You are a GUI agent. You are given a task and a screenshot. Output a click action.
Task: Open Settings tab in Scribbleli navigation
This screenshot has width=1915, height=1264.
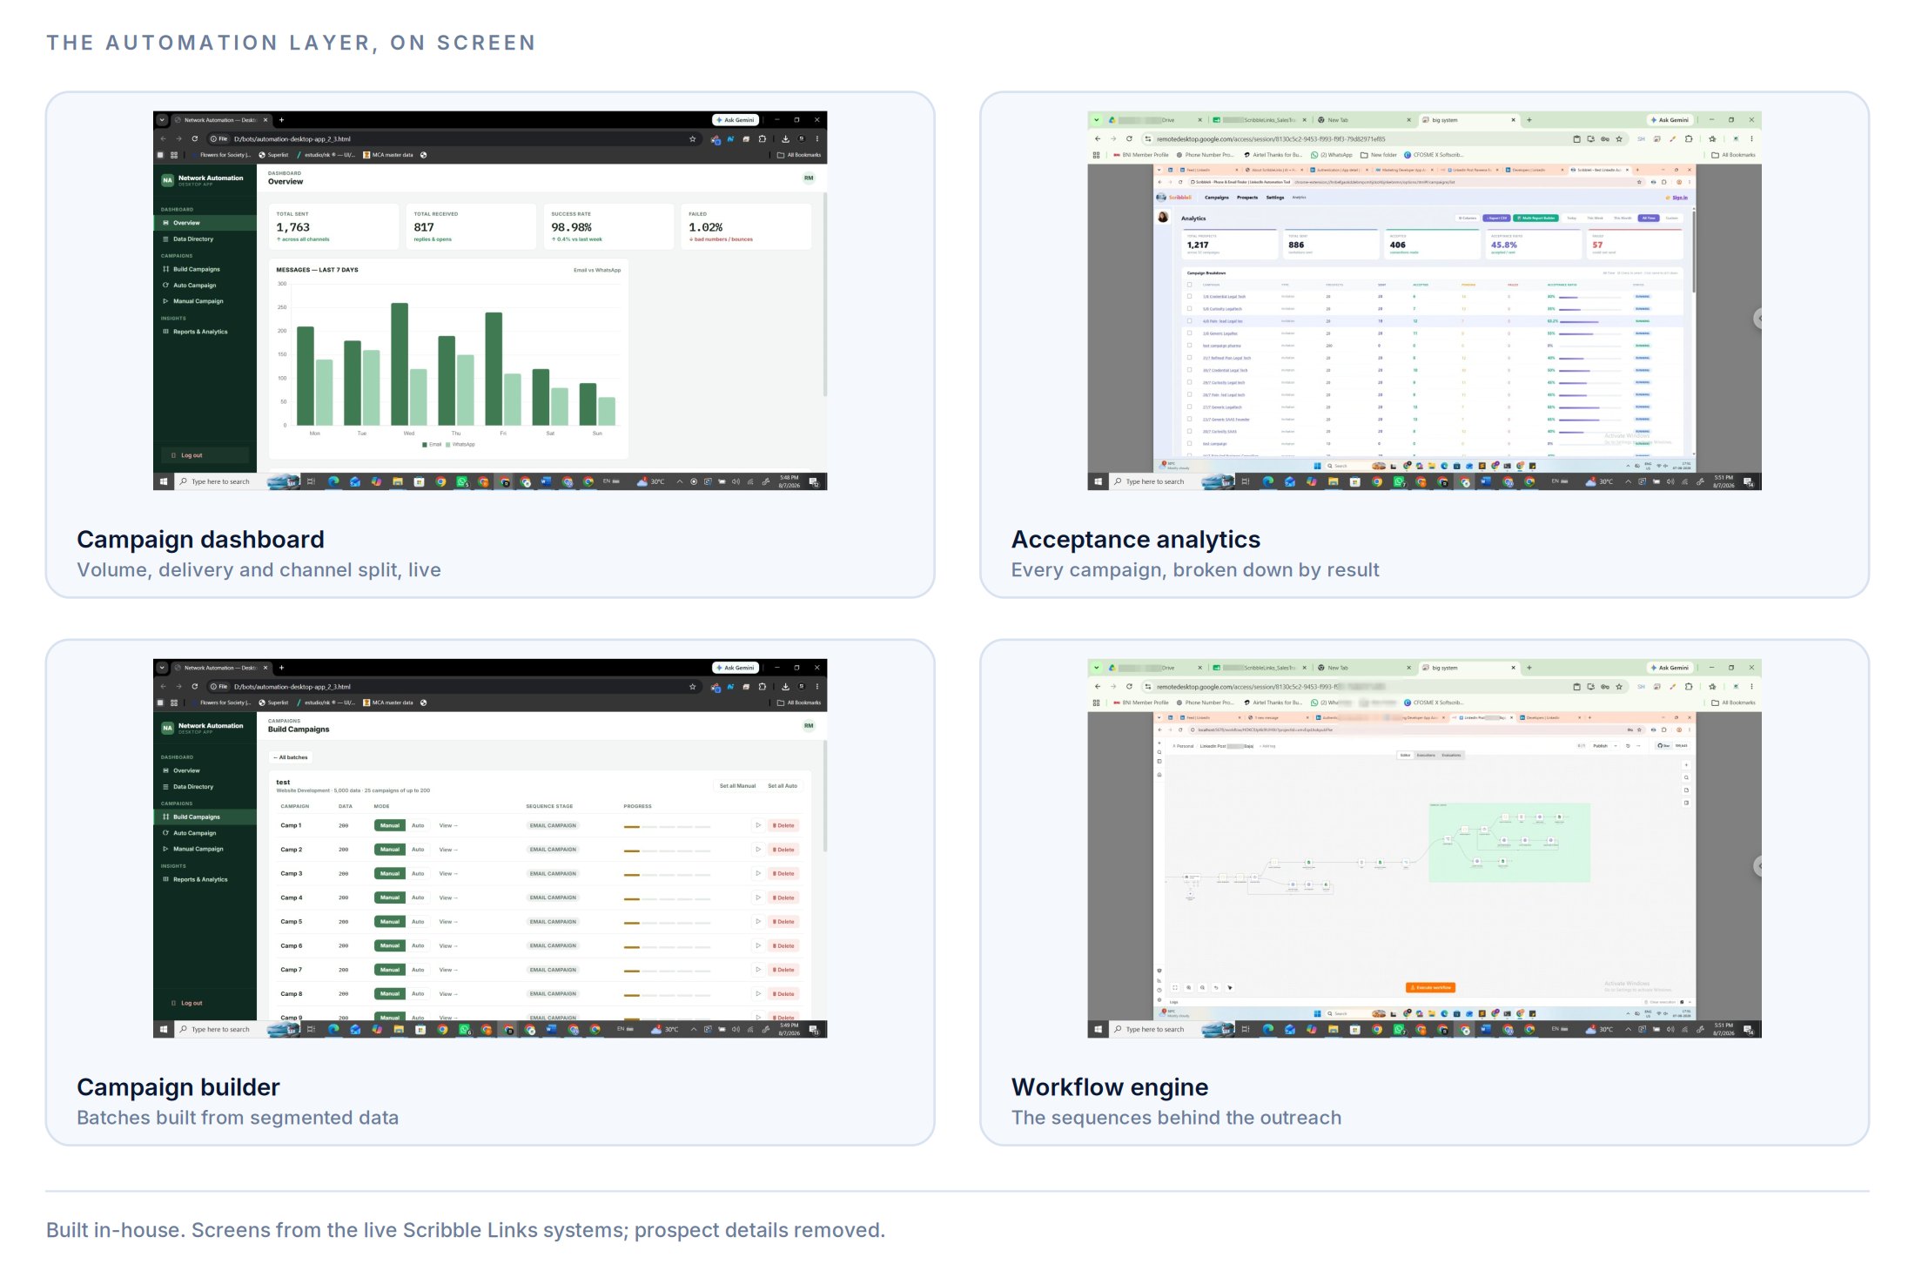pyautogui.click(x=1275, y=198)
